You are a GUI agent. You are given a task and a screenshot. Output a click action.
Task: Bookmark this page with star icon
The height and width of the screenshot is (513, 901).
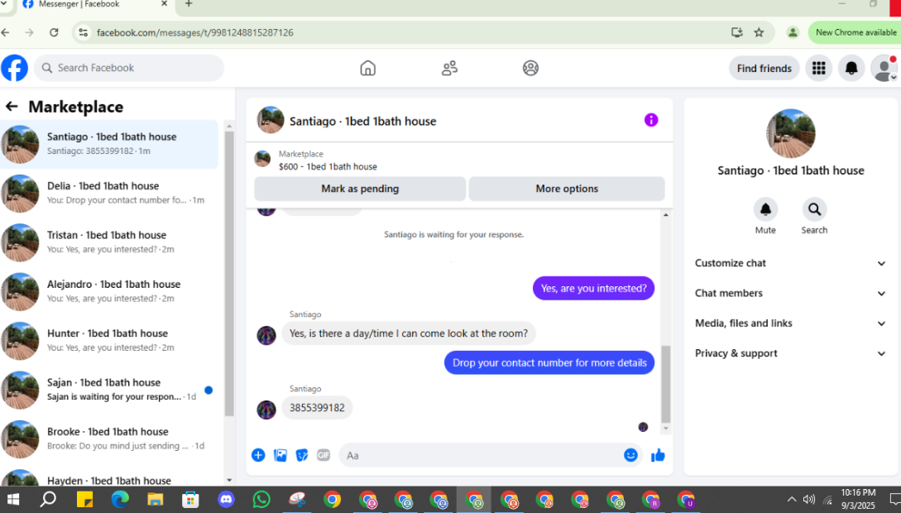[x=759, y=33]
